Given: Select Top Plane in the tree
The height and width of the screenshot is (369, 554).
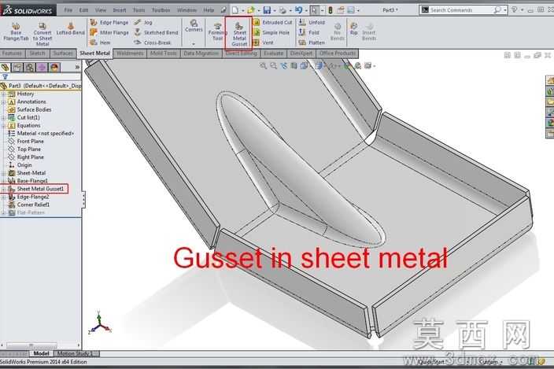Looking at the screenshot, I should [24, 149].
